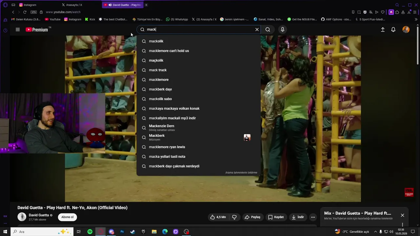Open the David Guetta channel avatar
The width and height of the screenshot is (420, 236).
tap(22, 217)
